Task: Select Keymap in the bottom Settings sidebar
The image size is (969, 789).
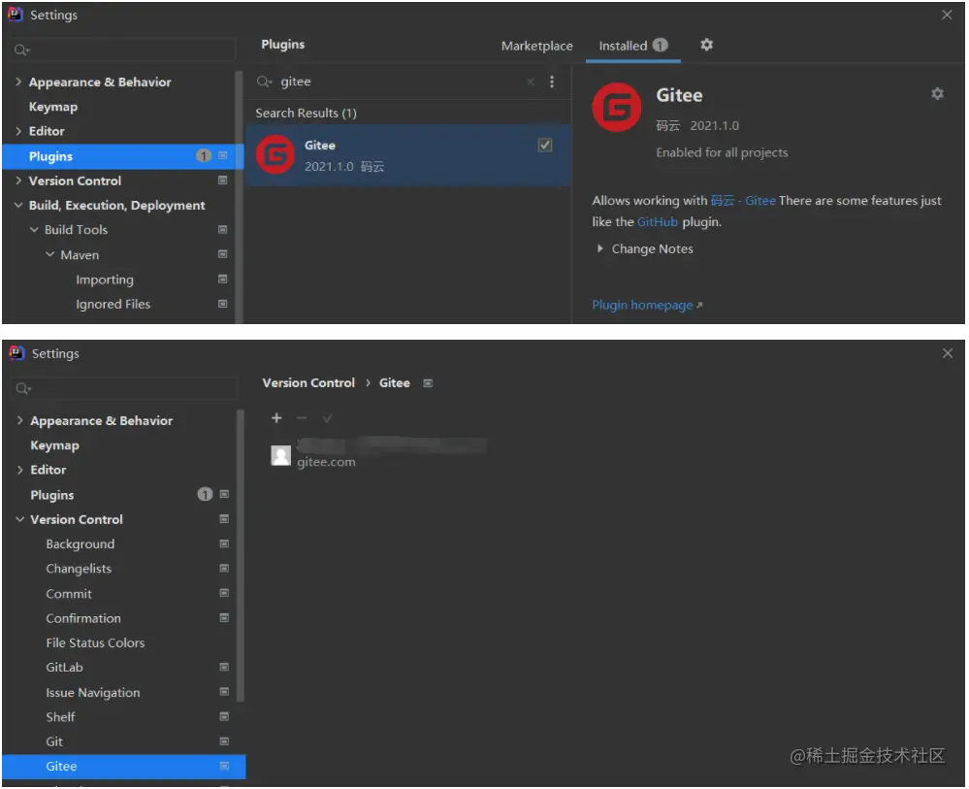Action: point(54,445)
